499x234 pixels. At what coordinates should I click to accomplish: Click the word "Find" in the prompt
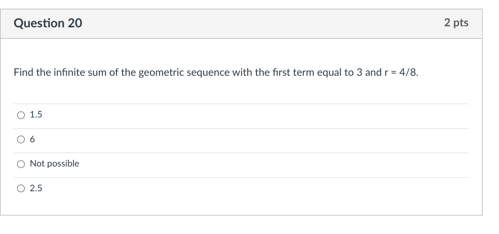click(23, 72)
